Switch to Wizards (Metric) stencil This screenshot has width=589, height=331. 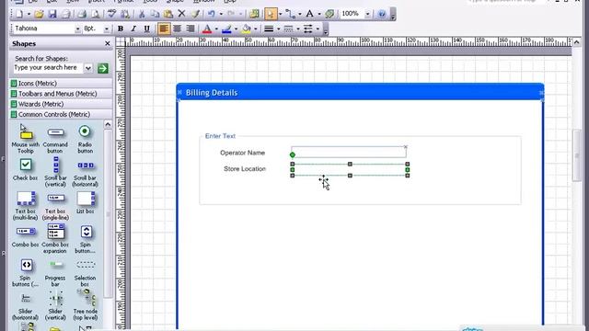pyautogui.click(x=61, y=104)
